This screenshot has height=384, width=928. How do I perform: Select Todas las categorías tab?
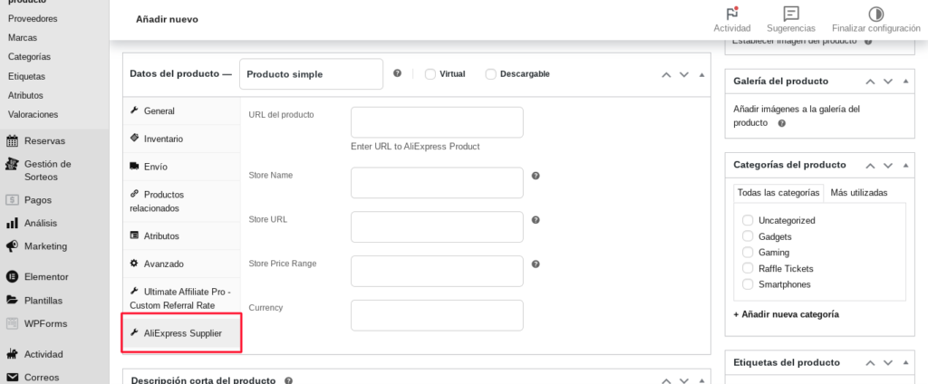(778, 193)
